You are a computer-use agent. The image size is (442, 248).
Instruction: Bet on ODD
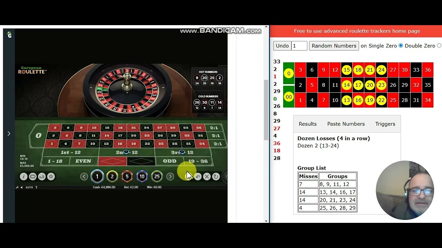(x=170, y=161)
